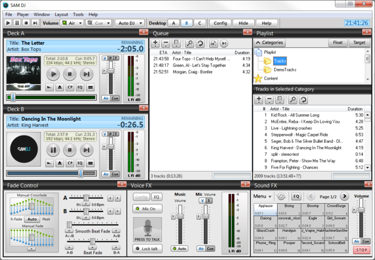
Task: Click the PRESS TO TALK button
Action: click(x=147, y=230)
